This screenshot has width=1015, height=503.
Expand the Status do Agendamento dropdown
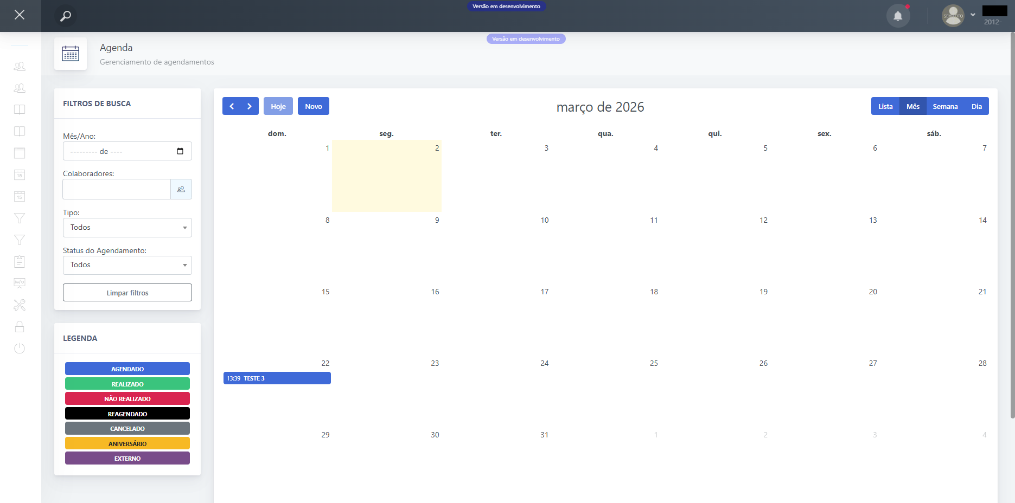click(127, 265)
